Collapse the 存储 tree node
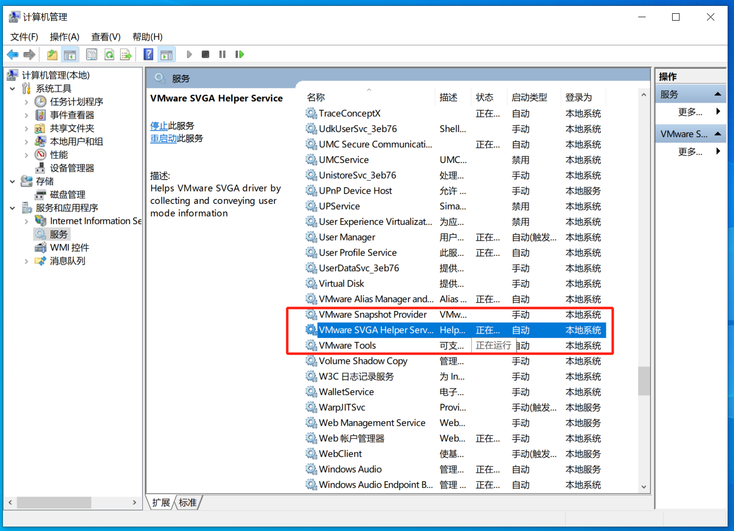Image resolution: width=734 pixels, height=531 pixels. point(12,181)
